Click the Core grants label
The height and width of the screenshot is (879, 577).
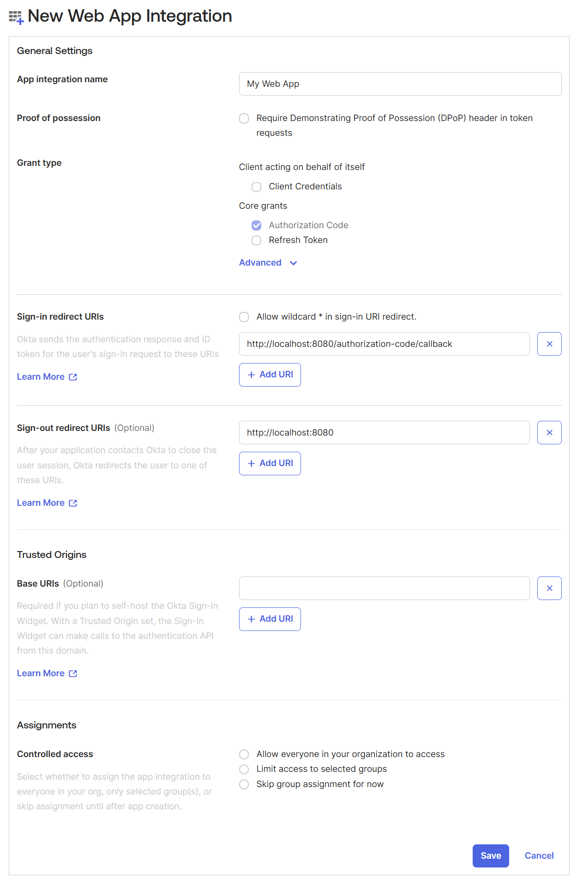point(263,206)
